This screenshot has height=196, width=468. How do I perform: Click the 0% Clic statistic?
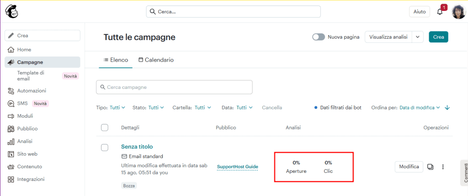[x=328, y=167]
